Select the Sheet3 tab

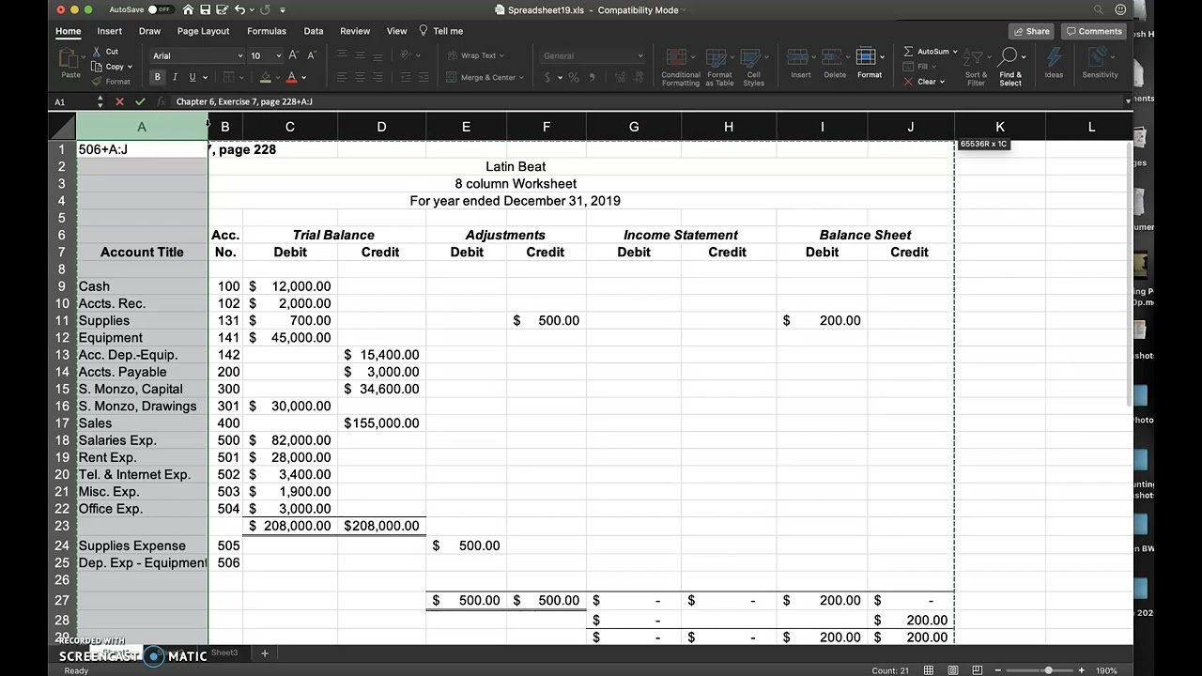click(x=223, y=653)
